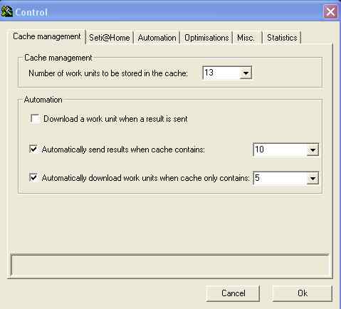
Task: Expand the work units cache count dropdown arrow
Action: click(246, 73)
